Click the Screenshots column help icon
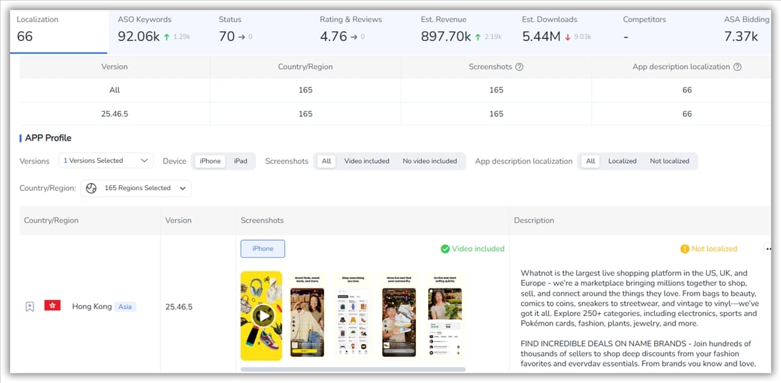 (x=519, y=67)
